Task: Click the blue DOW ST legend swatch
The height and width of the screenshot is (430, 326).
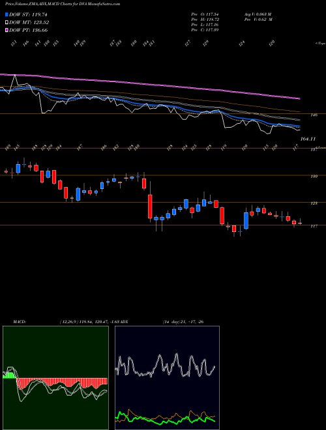Action: (7, 15)
